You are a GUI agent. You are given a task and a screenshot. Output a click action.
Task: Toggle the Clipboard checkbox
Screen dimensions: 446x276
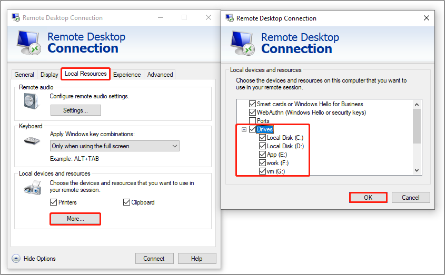126,202
